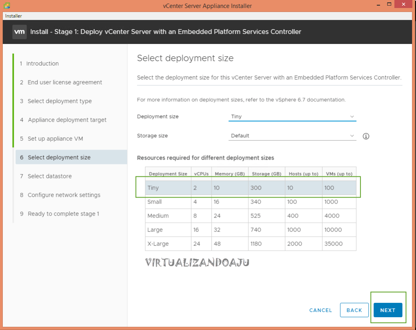Click the Deployment size dropdown chevron arrow

[352, 117]
